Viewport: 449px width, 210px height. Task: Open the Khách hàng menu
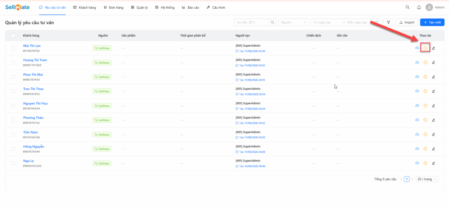85,8
